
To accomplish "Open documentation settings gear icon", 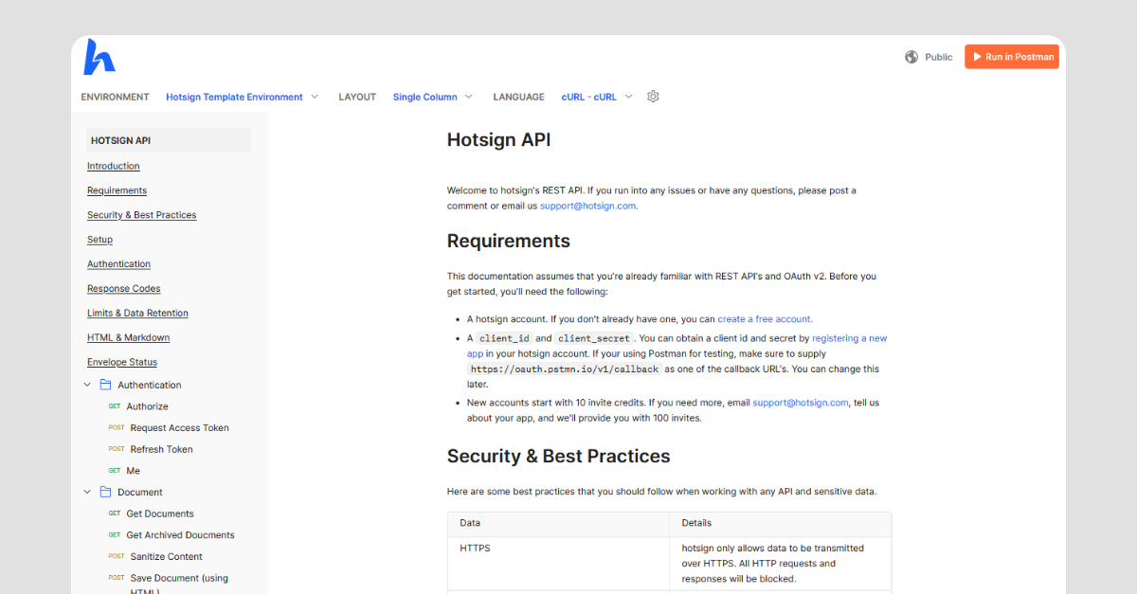I will point(653,97).
